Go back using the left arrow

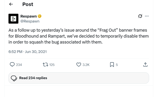(11, 4)
